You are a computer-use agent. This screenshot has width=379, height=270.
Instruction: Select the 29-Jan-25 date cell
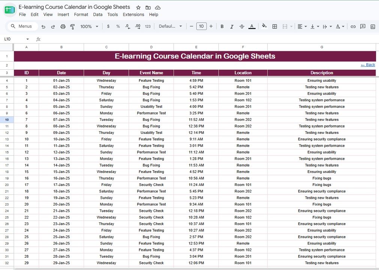(x=62, y=263)
